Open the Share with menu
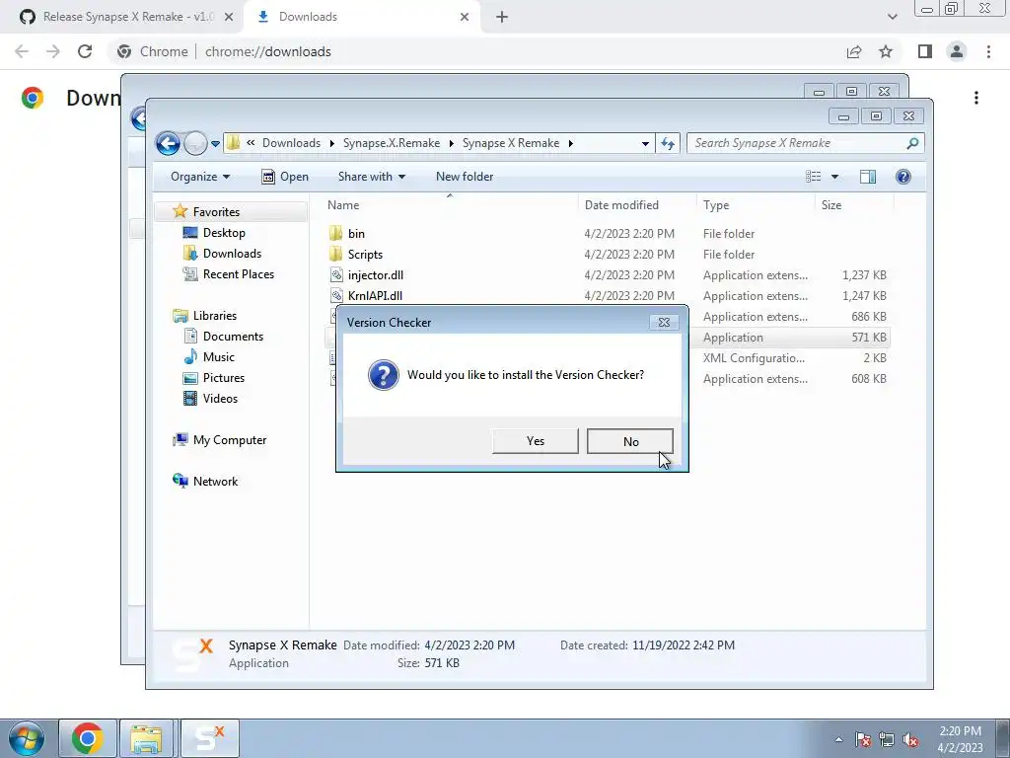This screenshot has height=758, width=1010. click(372, 177)
